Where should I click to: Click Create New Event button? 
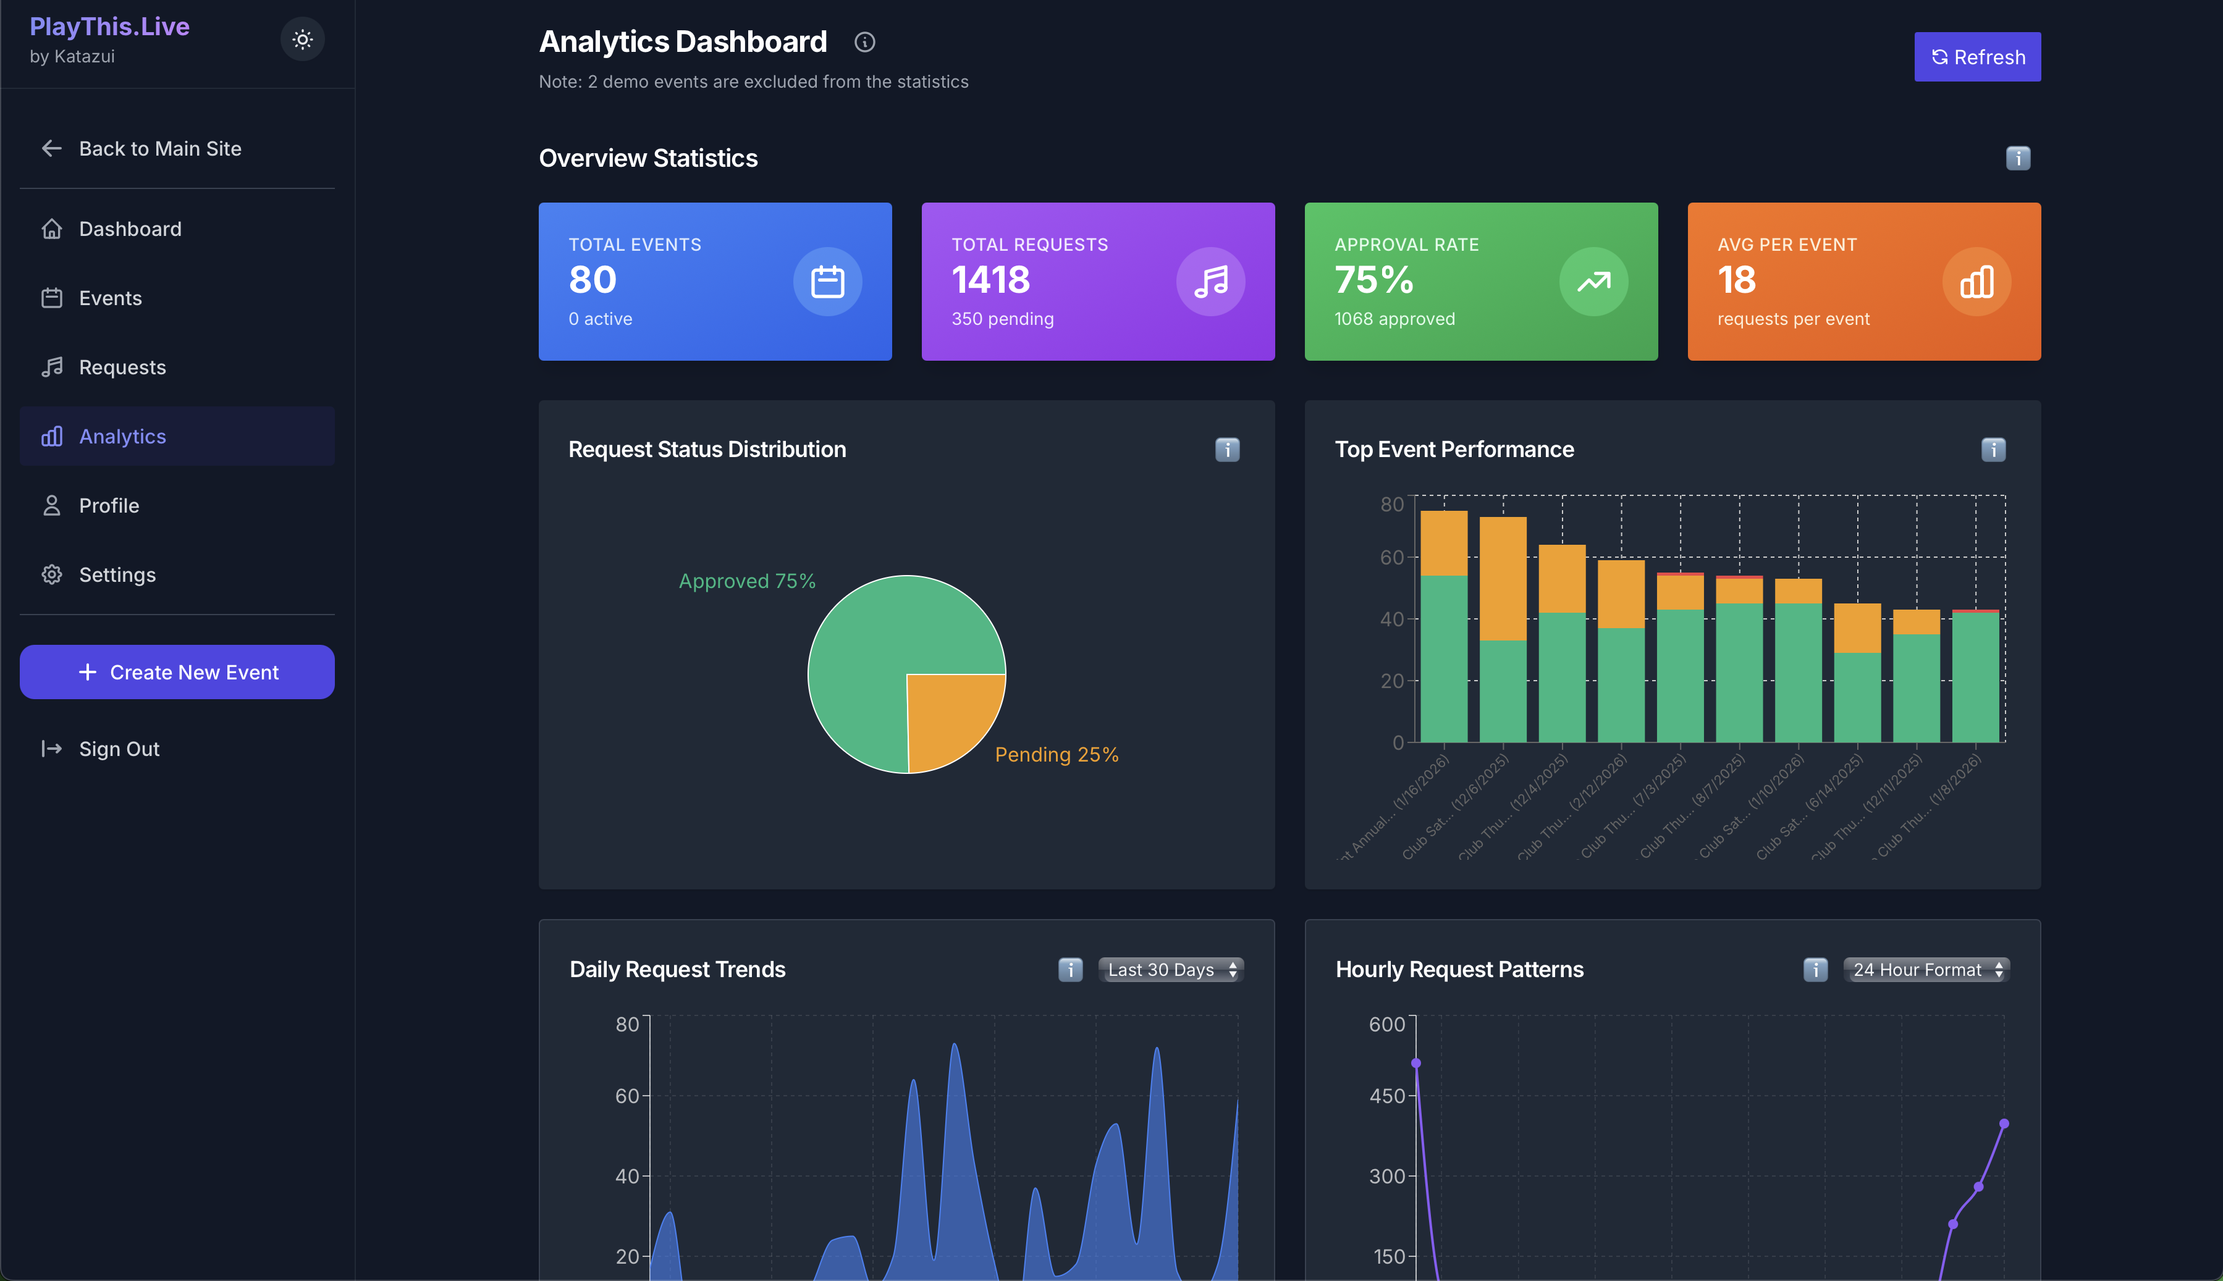pos(177,672)
